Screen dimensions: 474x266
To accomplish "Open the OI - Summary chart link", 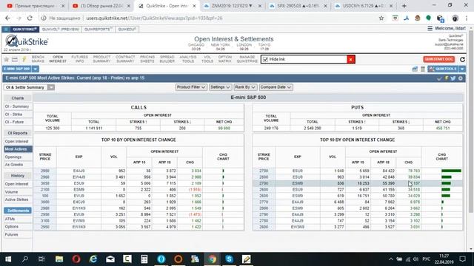I will (x=17, y=106).
